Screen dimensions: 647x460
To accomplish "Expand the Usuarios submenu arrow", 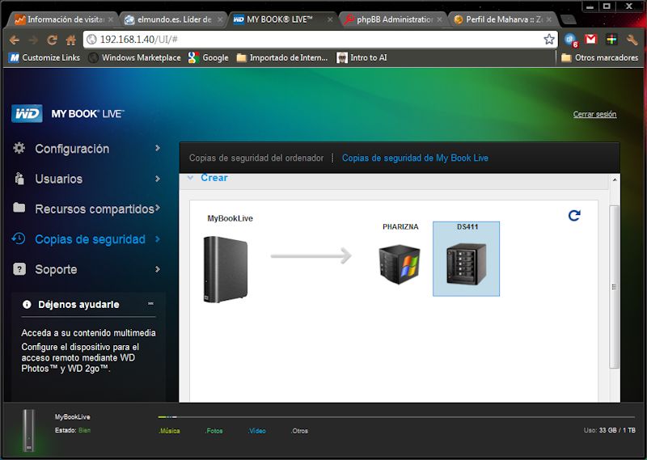I will 158,179.
